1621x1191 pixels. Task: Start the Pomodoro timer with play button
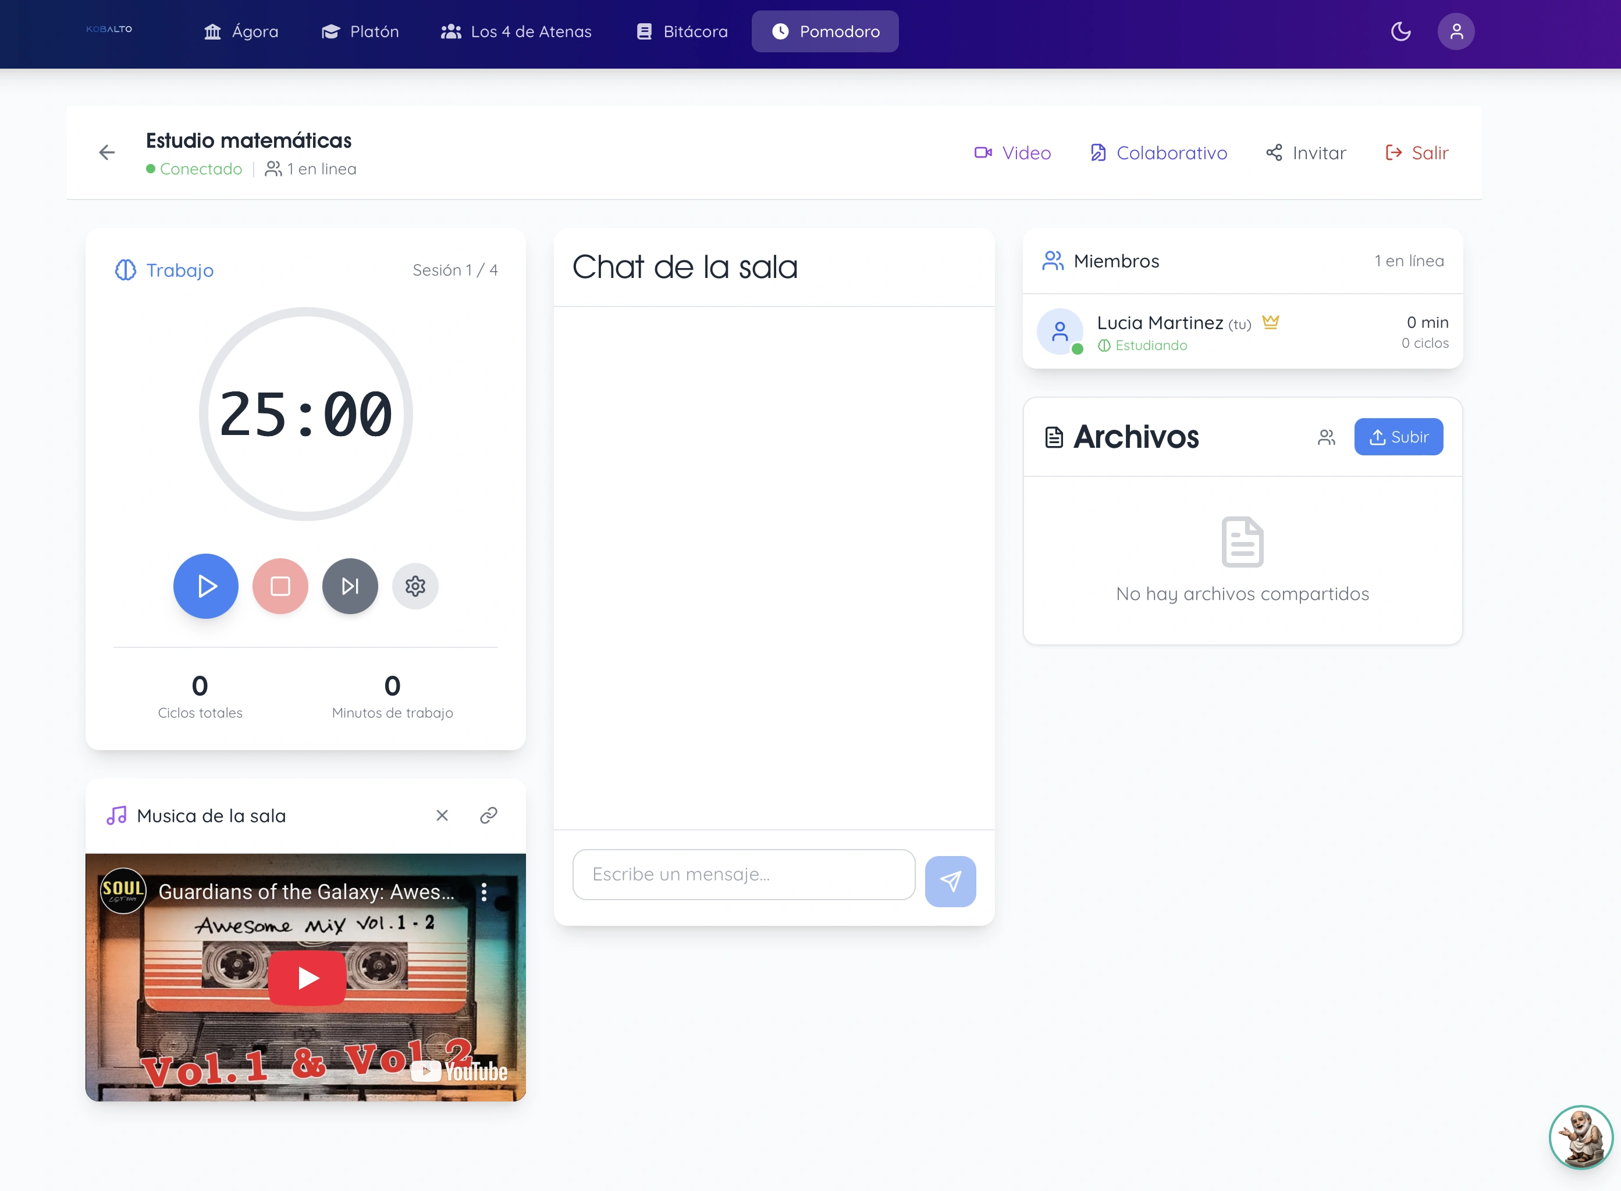tap(205, 586)
